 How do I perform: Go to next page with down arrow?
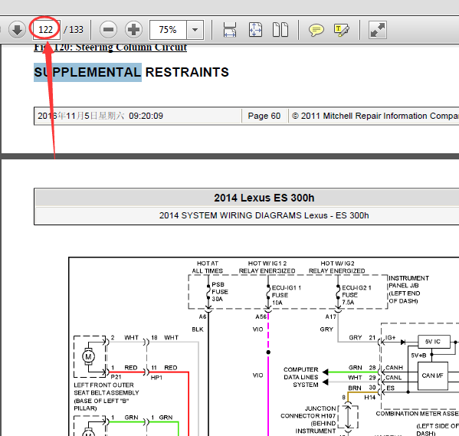[x=17, y=30]
